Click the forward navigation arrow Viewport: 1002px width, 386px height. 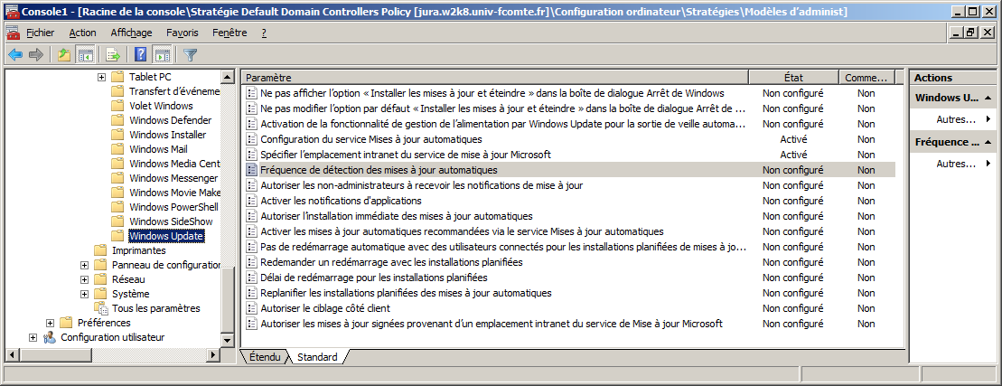tap(36, 54)
